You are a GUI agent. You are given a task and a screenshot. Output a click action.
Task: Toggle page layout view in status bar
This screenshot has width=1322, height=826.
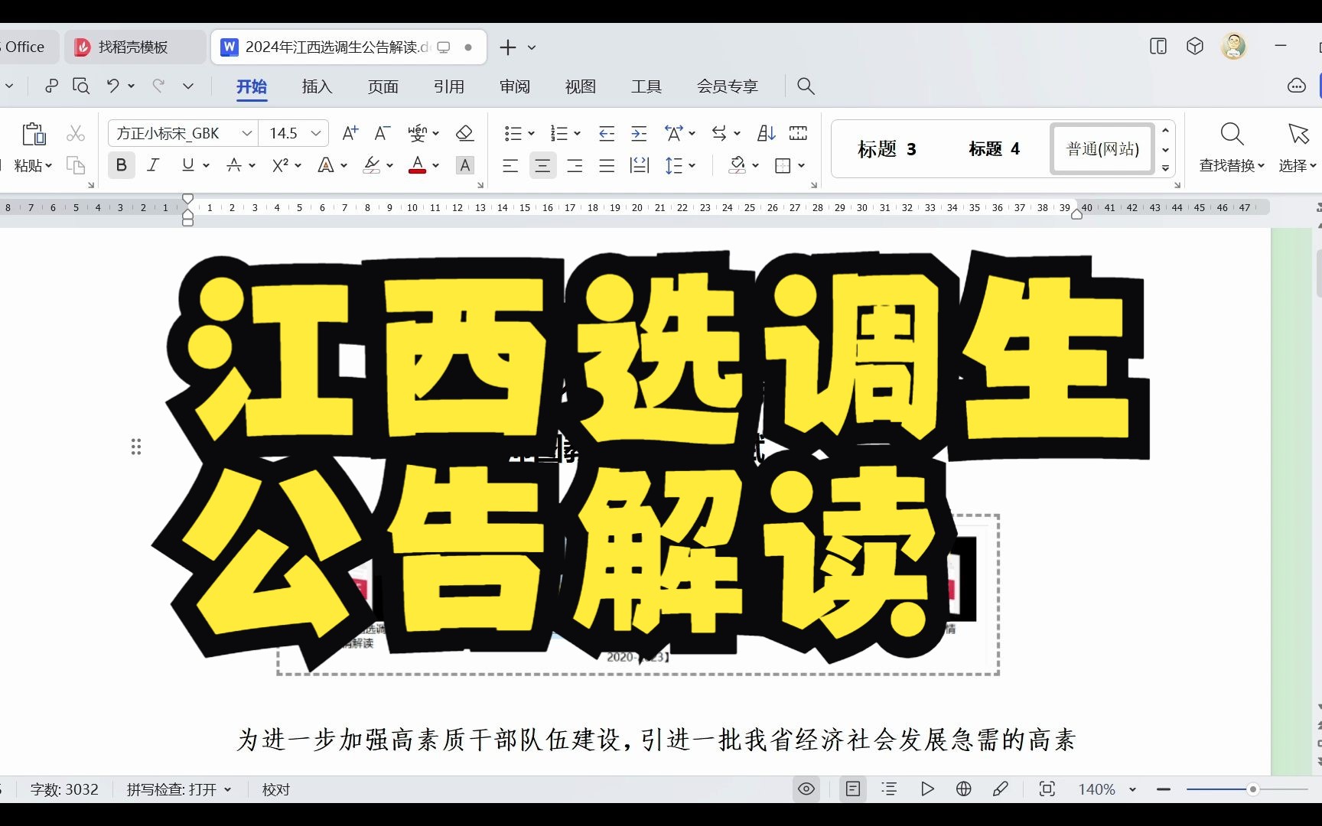[x=852, y=789]
